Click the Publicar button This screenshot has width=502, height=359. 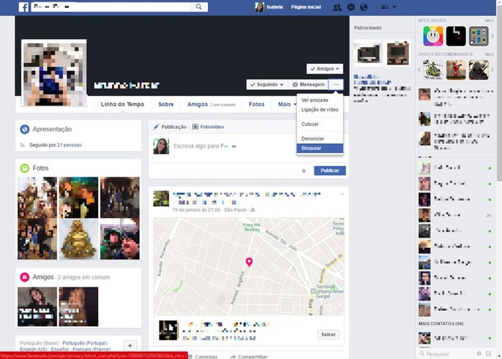(330, 170)
